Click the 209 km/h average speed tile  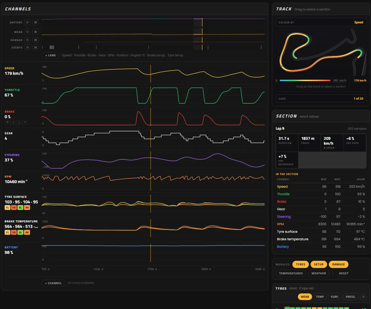332,142
